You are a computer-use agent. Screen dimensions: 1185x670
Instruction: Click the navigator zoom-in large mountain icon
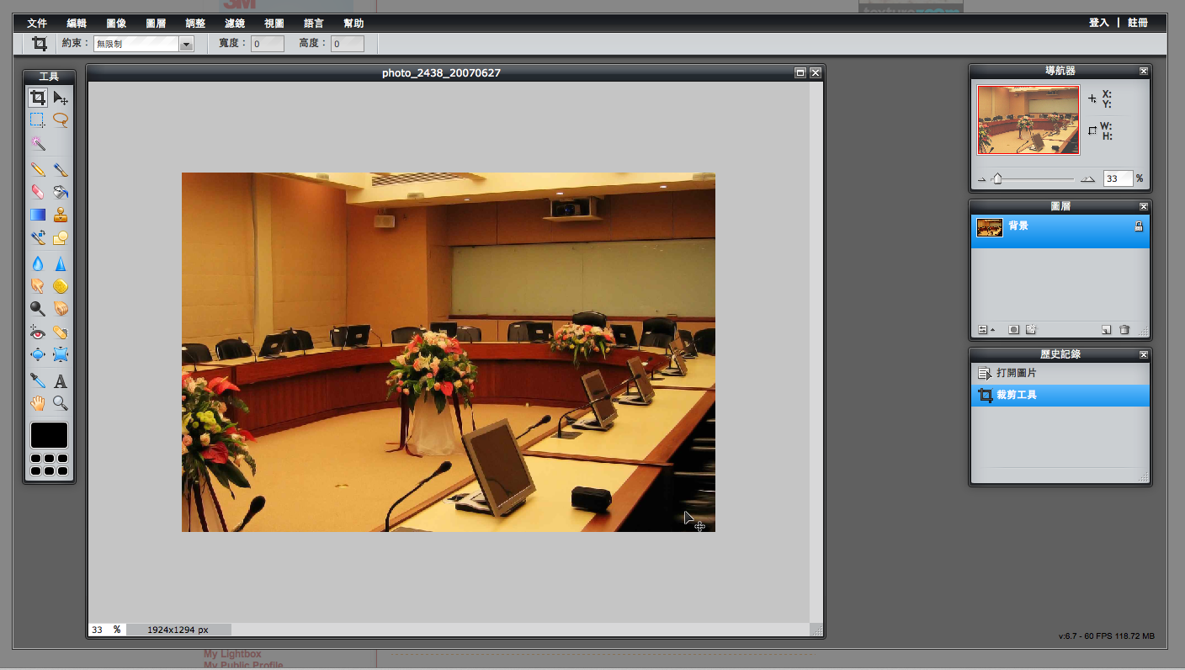point(1088,178)
